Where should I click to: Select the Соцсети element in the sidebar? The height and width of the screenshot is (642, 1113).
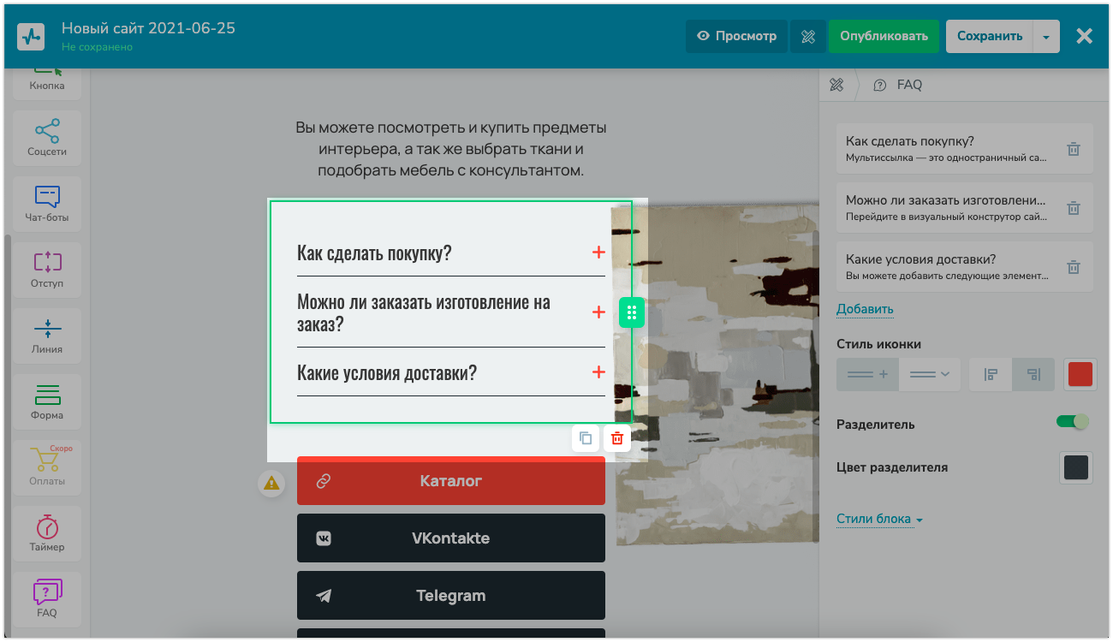[x=46, y=138]
